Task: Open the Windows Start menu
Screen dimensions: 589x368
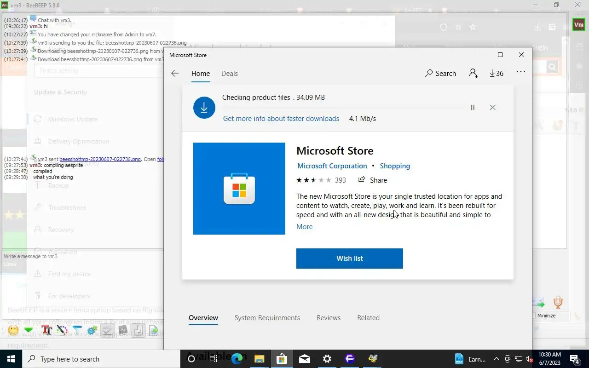Action: click(11, 359)
